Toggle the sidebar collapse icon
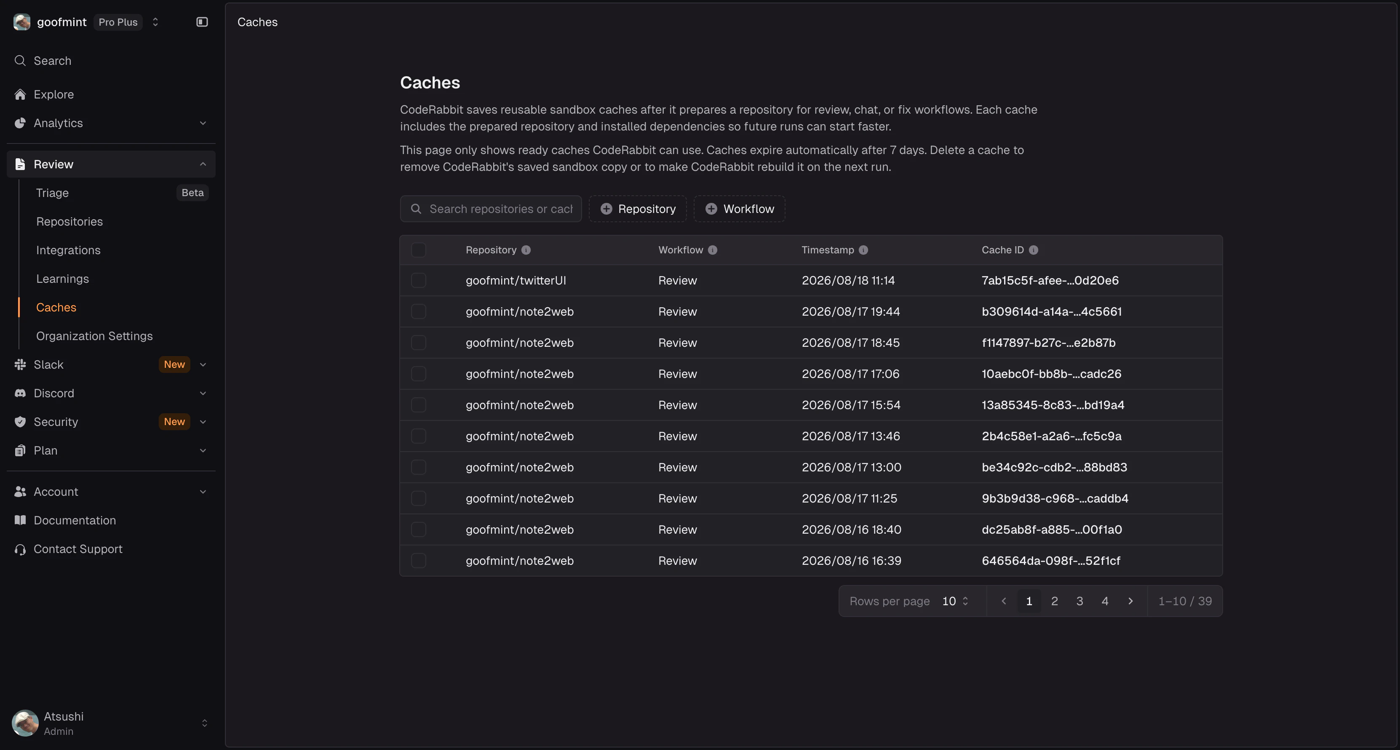This screenshot has width=1400, height=750. (202, 22)
